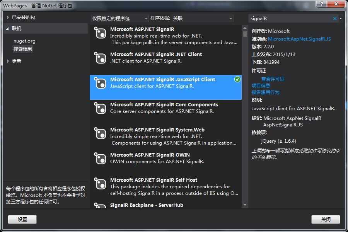Click the SignalR JavaScript Client package icon

100,83
